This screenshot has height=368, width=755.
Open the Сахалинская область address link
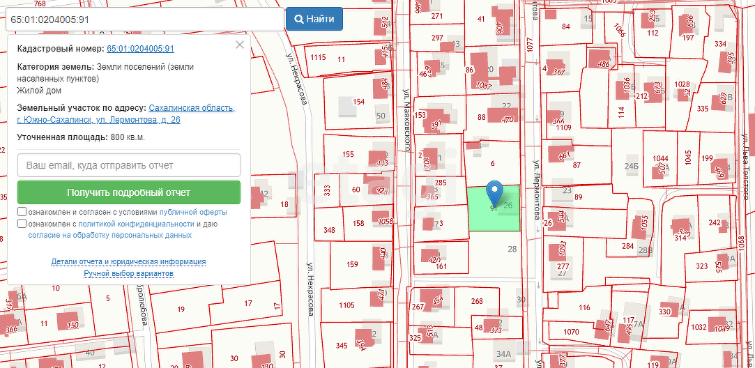click(x=192, y=108)
